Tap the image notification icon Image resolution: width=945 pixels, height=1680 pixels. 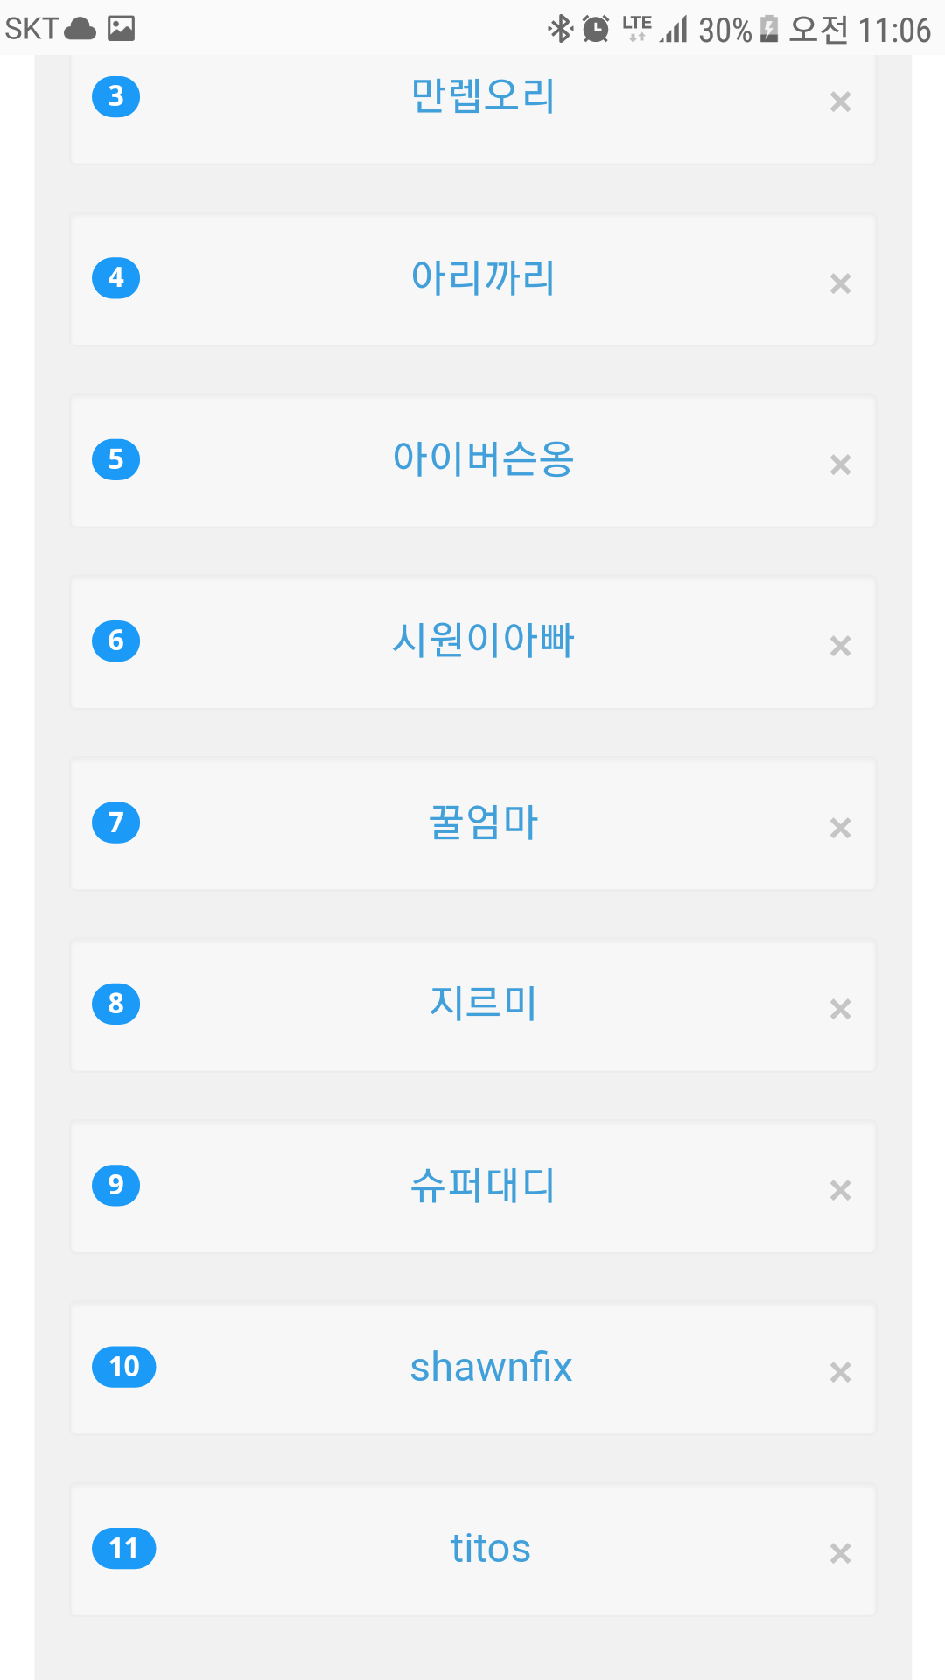pos(121,29)
